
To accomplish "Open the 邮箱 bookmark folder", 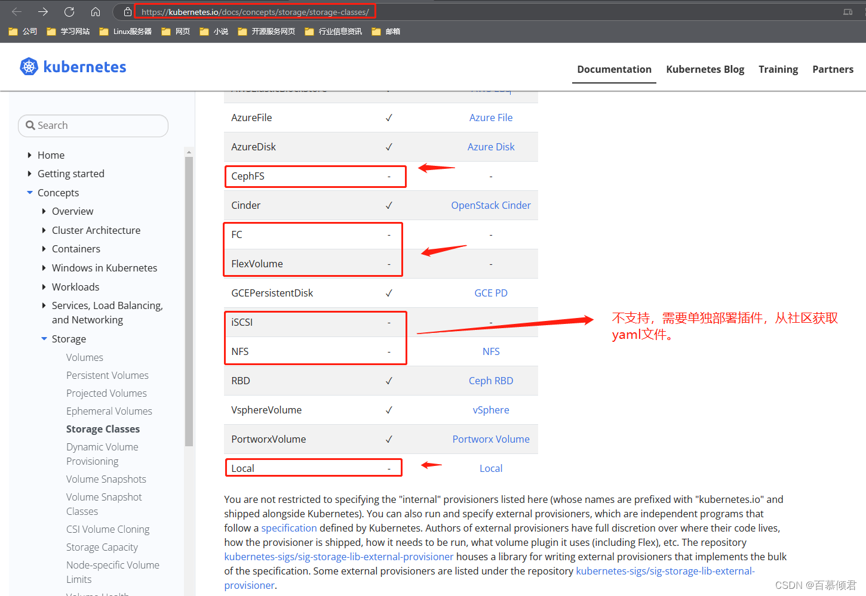I will (x=386, y=32).
